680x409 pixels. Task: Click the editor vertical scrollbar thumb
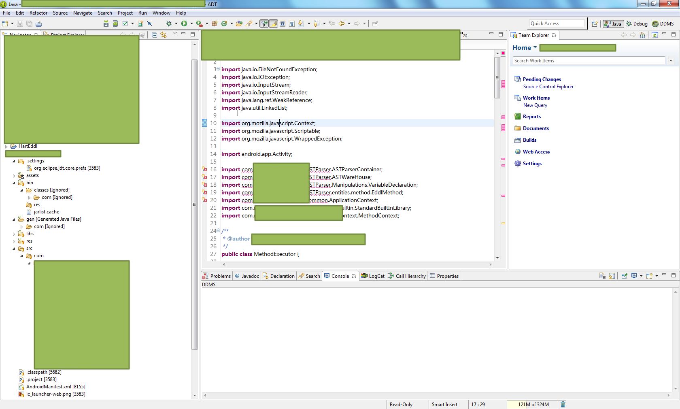[x=497, y=77]
